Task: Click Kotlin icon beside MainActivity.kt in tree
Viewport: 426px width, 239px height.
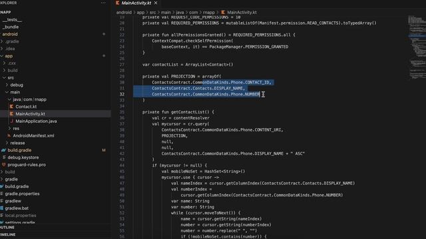Action: tap(11, 114)
